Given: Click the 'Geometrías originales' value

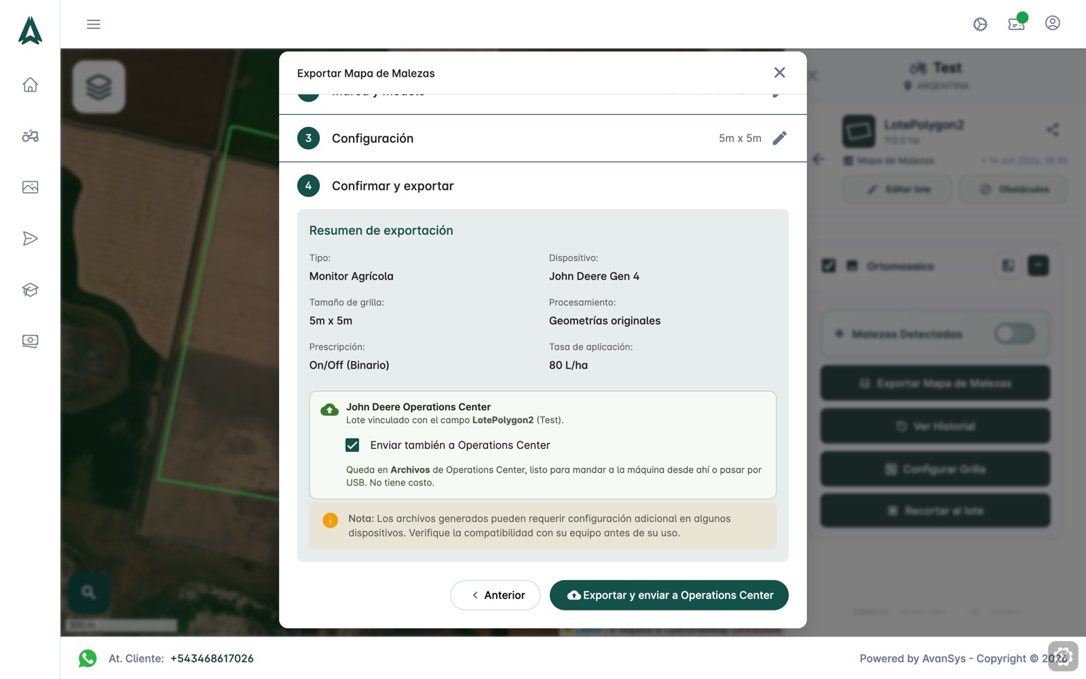Looking at the screenshot, I should point(605,321).
